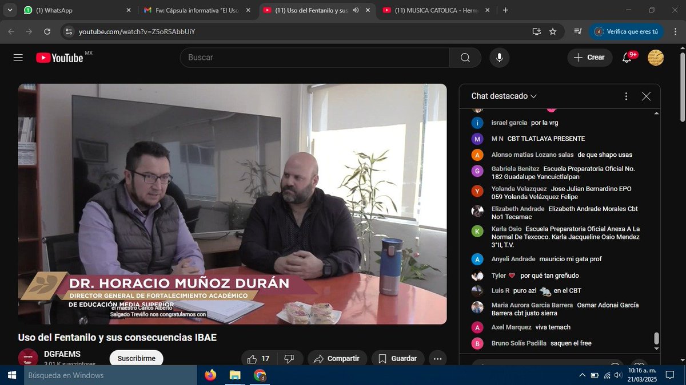Viewport: 686px width, 385px height.
Task: Open the chat panel three-dot options
Action: coord(626,96)
